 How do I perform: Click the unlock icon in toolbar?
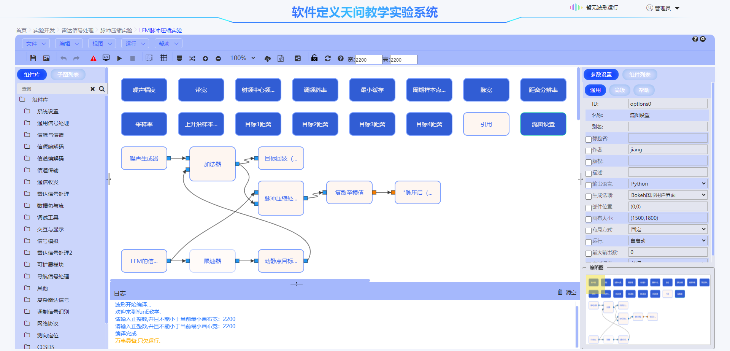pos(314,58)
